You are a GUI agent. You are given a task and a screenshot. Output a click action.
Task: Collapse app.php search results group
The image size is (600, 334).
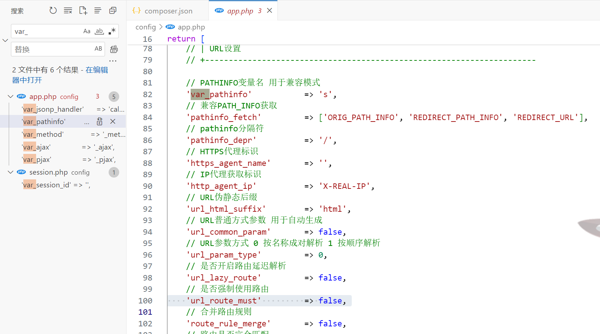pos(11,96)
